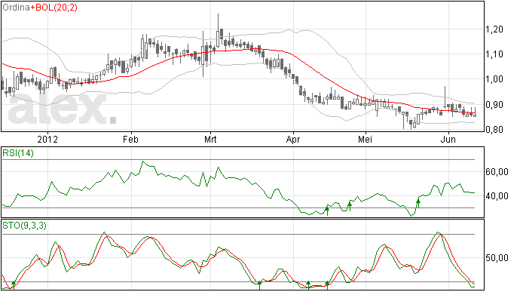Click the 50,00 stochastic axis value
This screenshot has height=292, width=520.
coord(497,258)
